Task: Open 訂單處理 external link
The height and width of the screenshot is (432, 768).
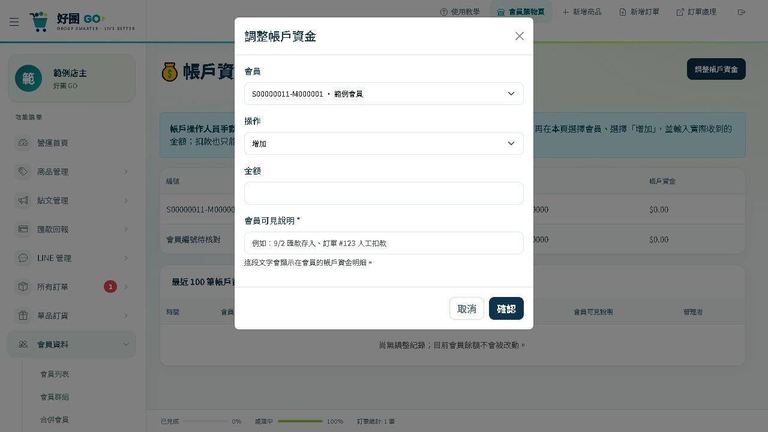Action: click(697, 12)
